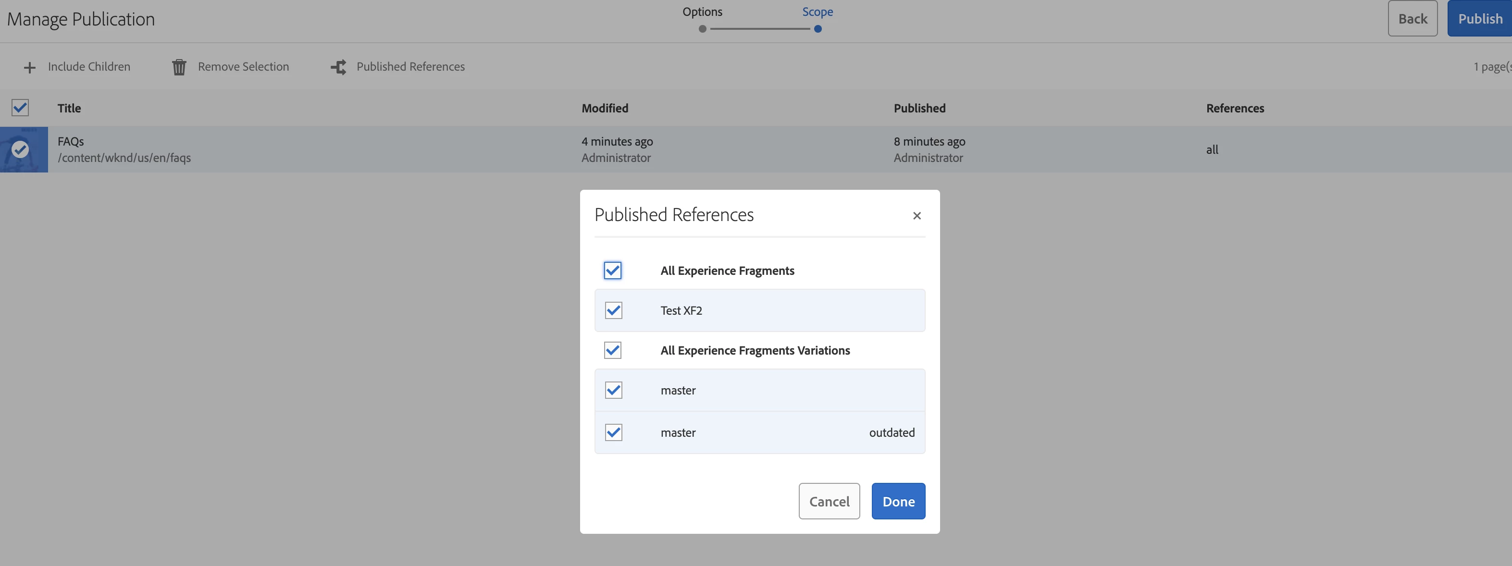Click the Remove Selection trash icon
Image resolution: width=1512 pixels, height=566 pixels.
pyautogui.click(x=179, y=67)
